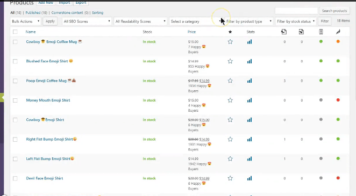Viewport: 356px width, 196px height.
Task: Sort by SEO score column icon
Action: pyautogui.click(x=321, y=32)
